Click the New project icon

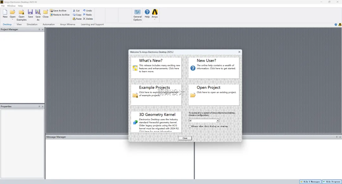(x=5, y=12)
